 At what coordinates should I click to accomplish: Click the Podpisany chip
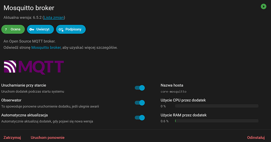click(x=71, y=29)
